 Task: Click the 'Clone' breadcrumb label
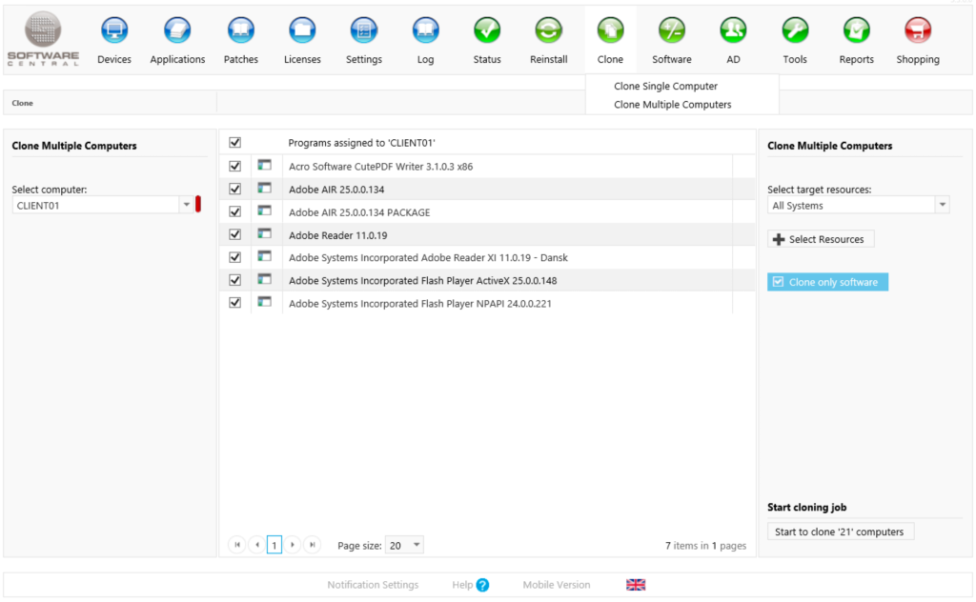(23, 103)
